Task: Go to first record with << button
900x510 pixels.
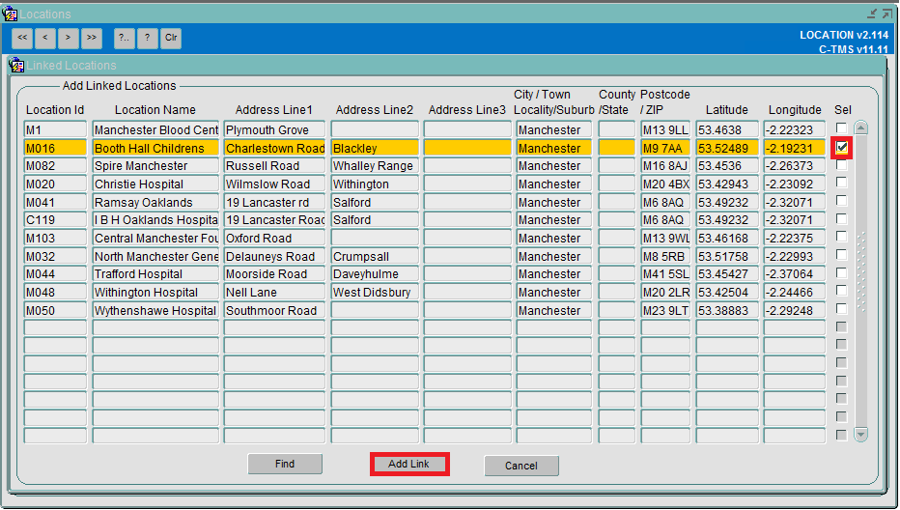Action: pyautogui.click(x=22, y=38)
